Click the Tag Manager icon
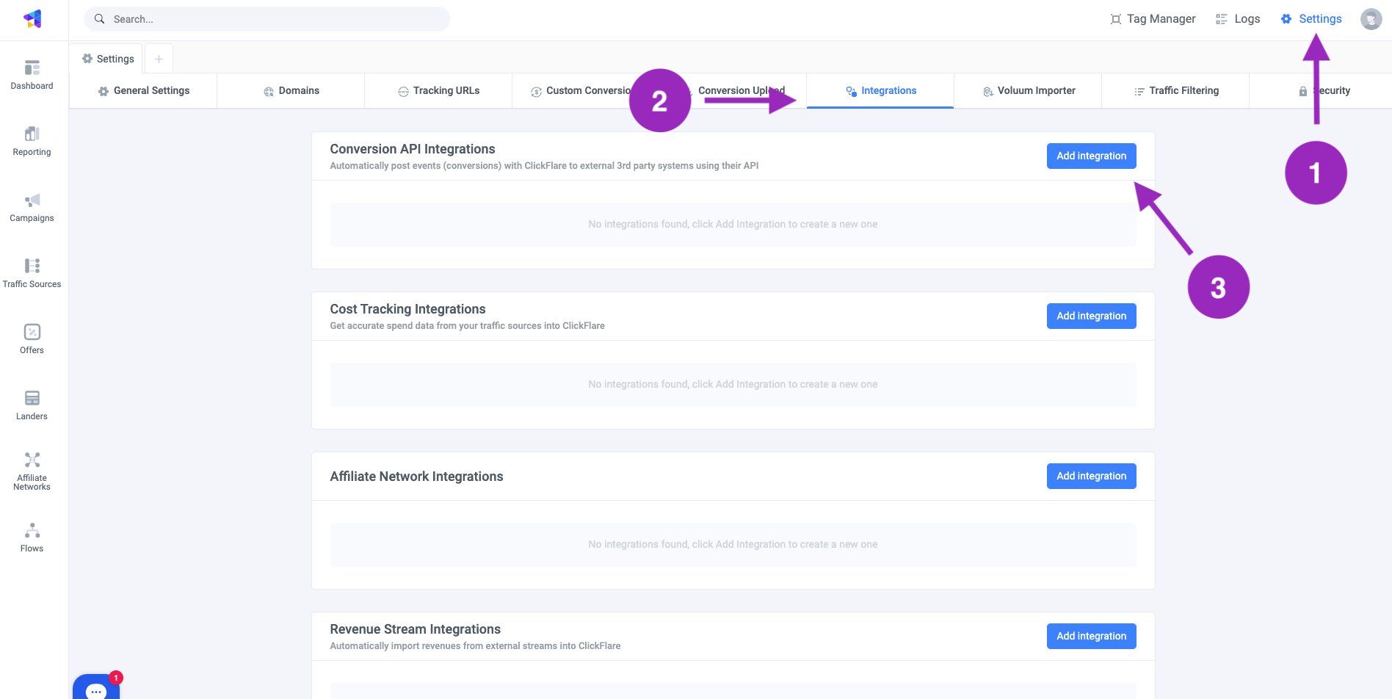Screen dimensions: 1392x699 (1116, 19)
